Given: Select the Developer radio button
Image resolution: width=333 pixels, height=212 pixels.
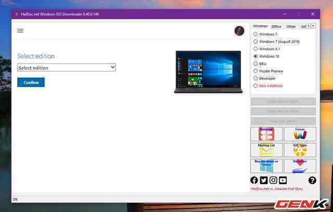Looking at the screenshot, I should point(255,78).
